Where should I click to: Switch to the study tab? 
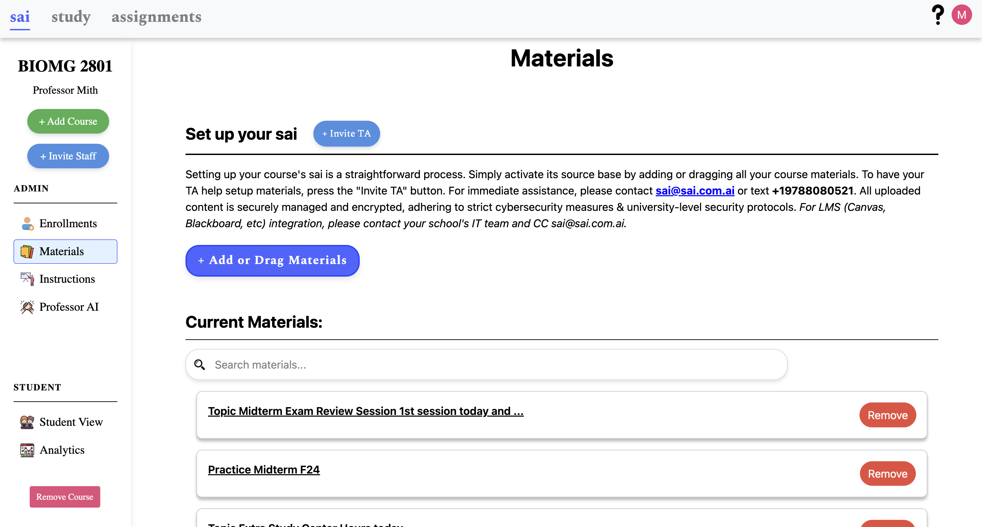coord(71,17)
